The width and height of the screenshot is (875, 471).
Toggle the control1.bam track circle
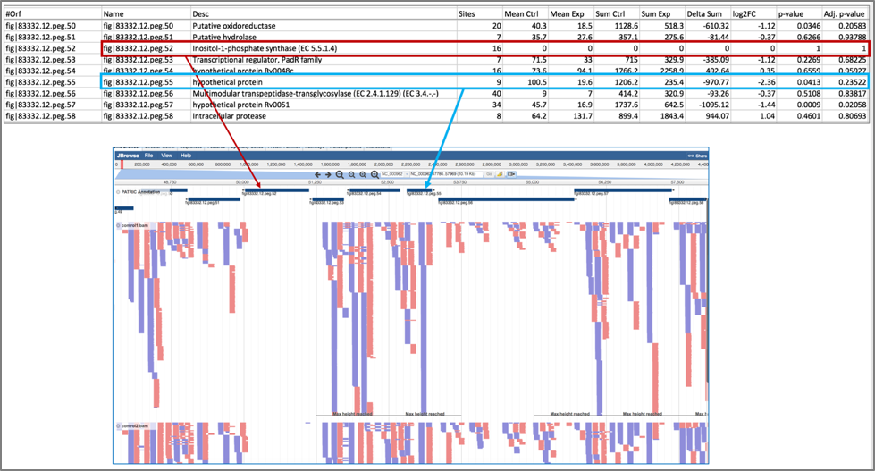pos(119,225)
